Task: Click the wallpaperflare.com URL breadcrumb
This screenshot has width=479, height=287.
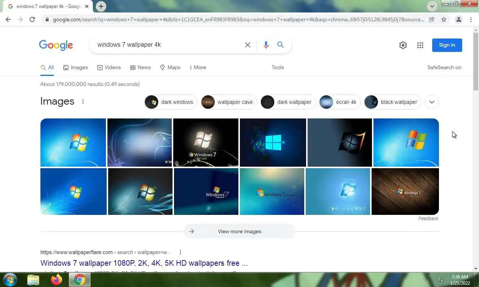Action: coord(106,252)
